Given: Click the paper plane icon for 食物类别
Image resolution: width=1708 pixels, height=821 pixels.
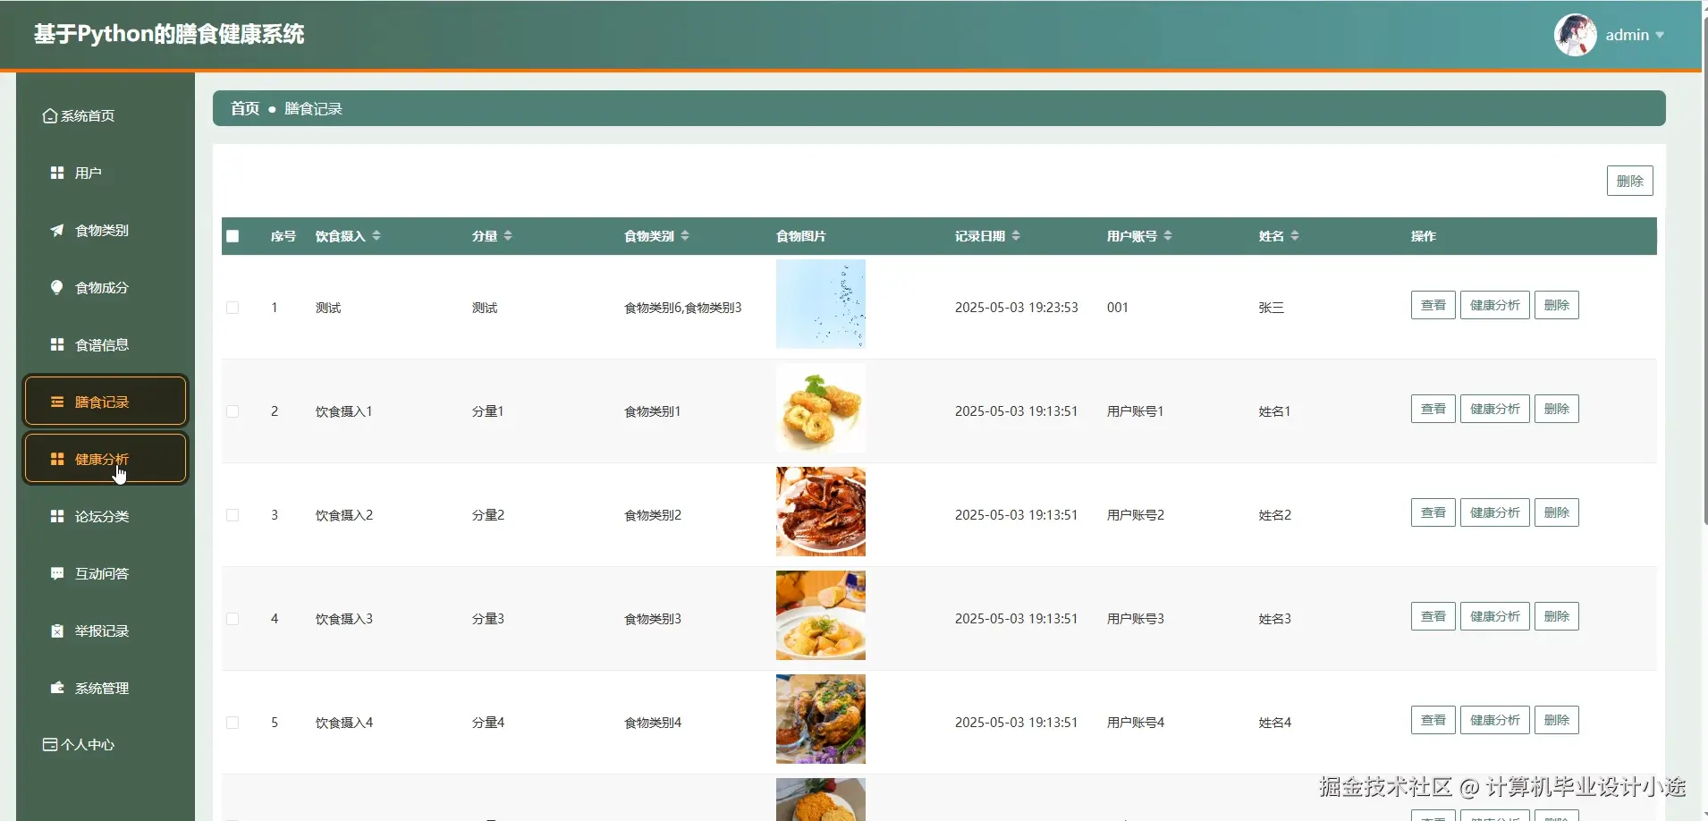Looking at the screenshot, I should (x=57, y=230).
